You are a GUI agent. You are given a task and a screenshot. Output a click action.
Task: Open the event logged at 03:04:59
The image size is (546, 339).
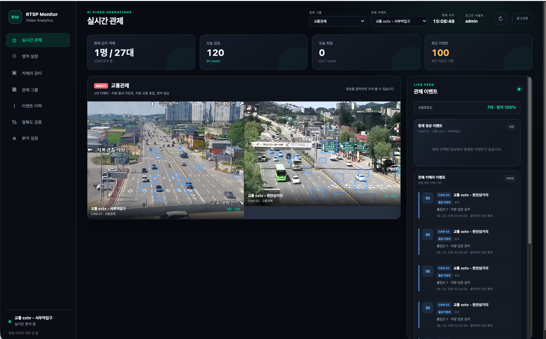pos(467,242)
